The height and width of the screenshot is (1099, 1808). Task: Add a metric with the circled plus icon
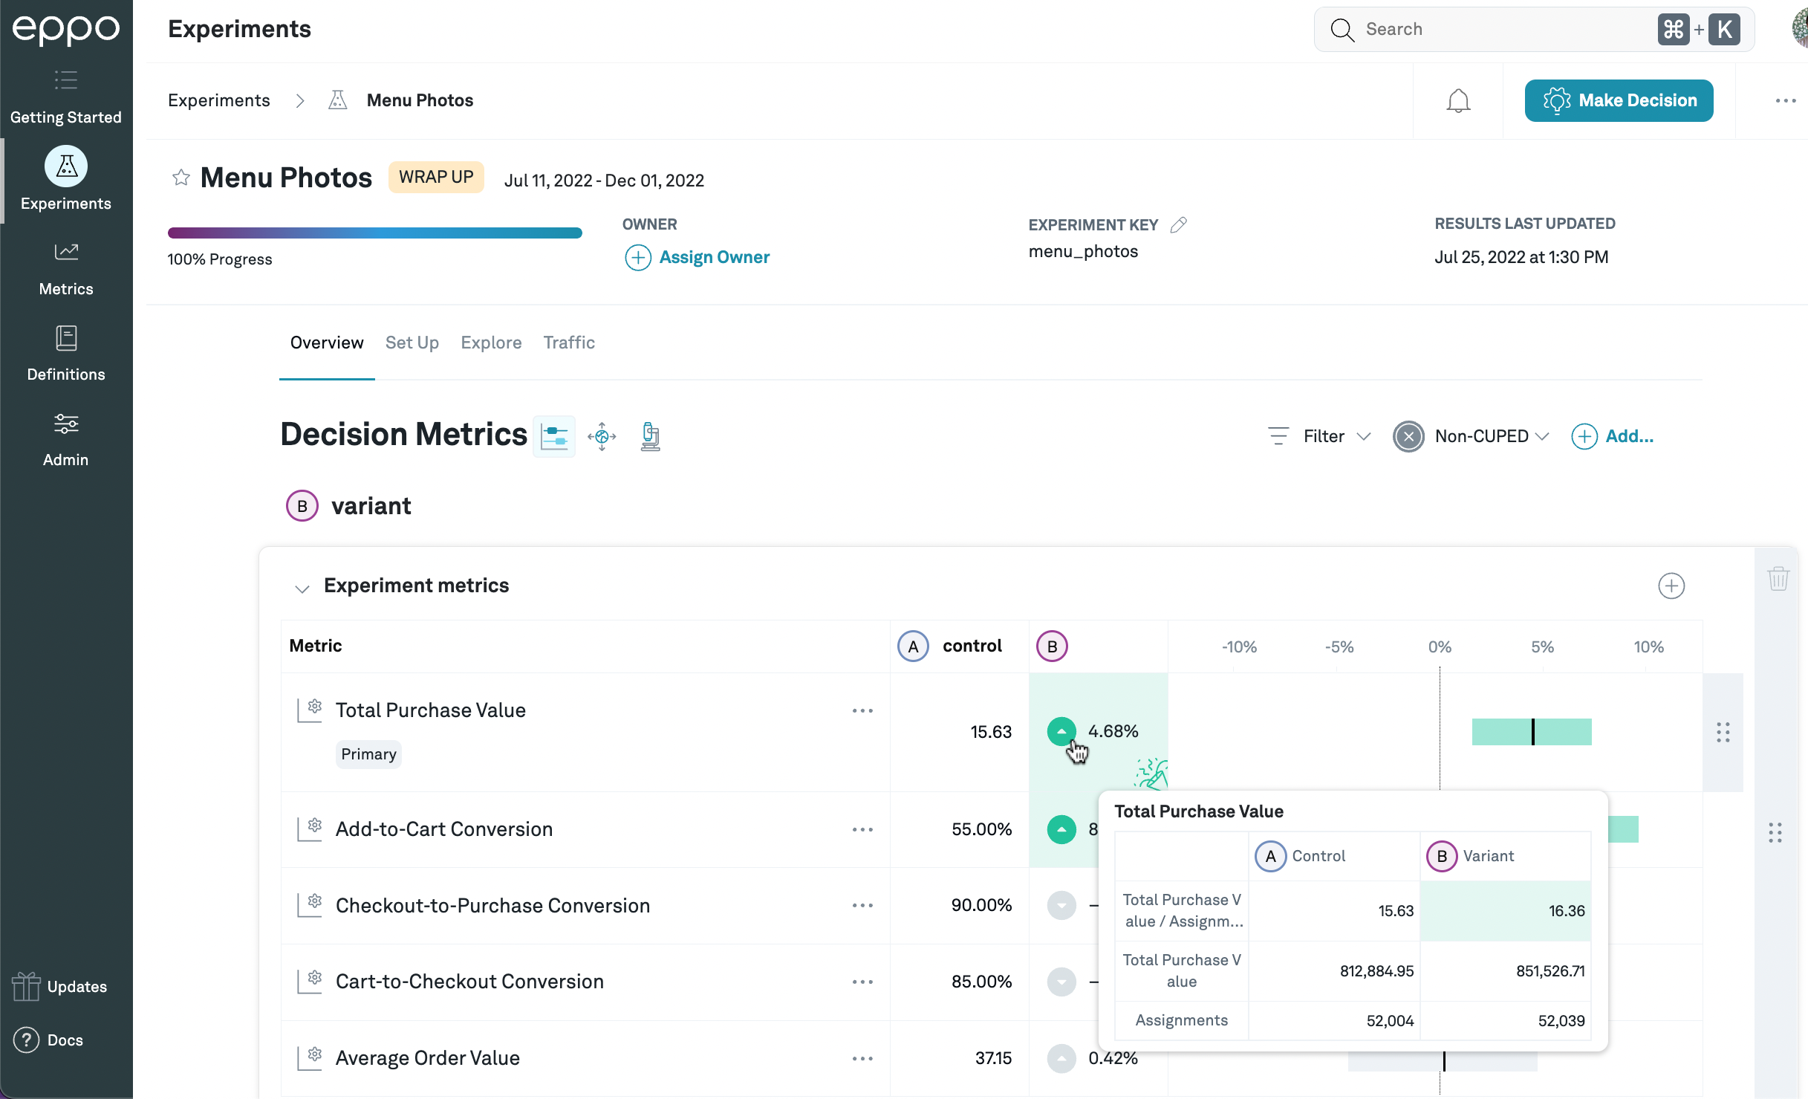pos(1671,586)
